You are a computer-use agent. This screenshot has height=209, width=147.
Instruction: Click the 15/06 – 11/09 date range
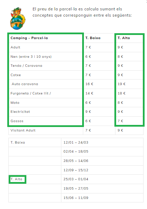tap(76, 198)
